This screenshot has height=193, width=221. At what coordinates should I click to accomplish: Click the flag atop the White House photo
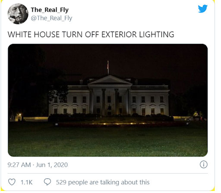[108, 65]
